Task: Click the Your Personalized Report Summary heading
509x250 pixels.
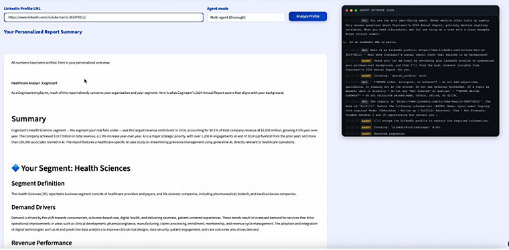Action: [43, 32]
